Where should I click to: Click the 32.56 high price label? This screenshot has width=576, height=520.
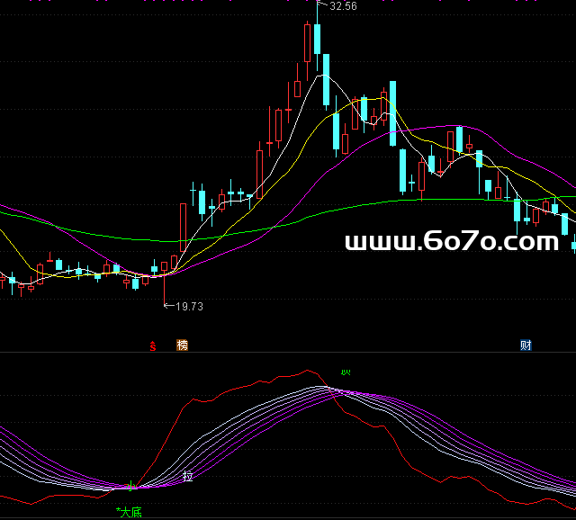click(343, 6)
